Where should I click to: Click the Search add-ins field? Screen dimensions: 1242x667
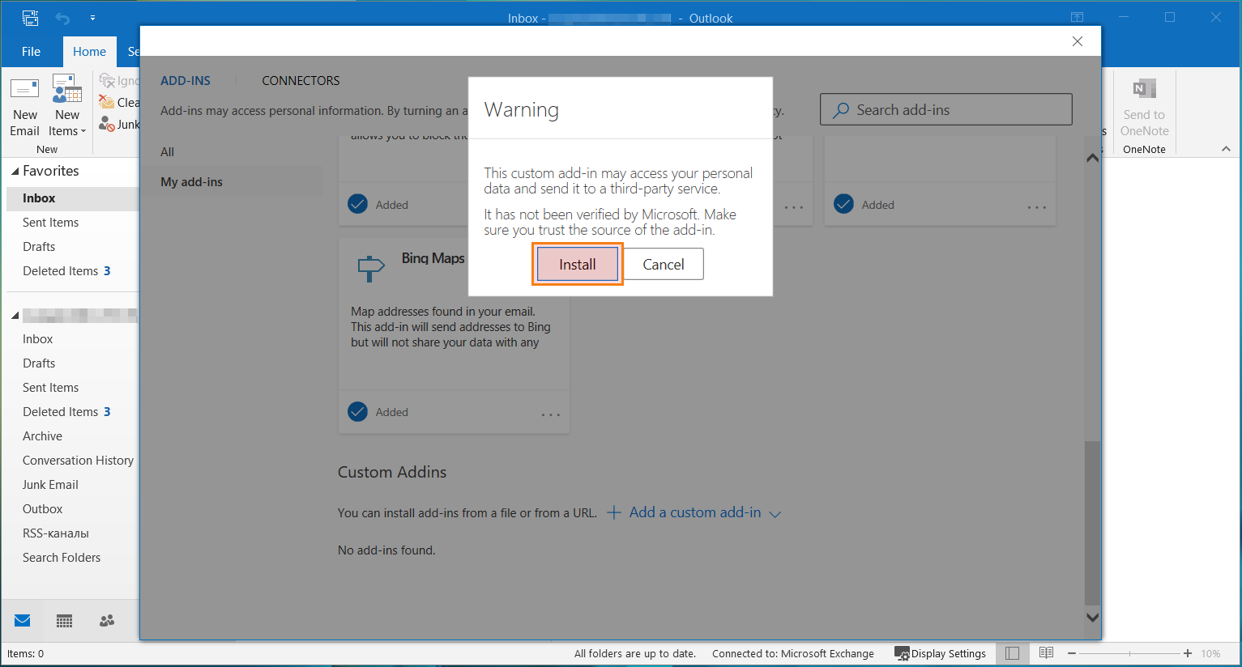click(x=945, y=110)
